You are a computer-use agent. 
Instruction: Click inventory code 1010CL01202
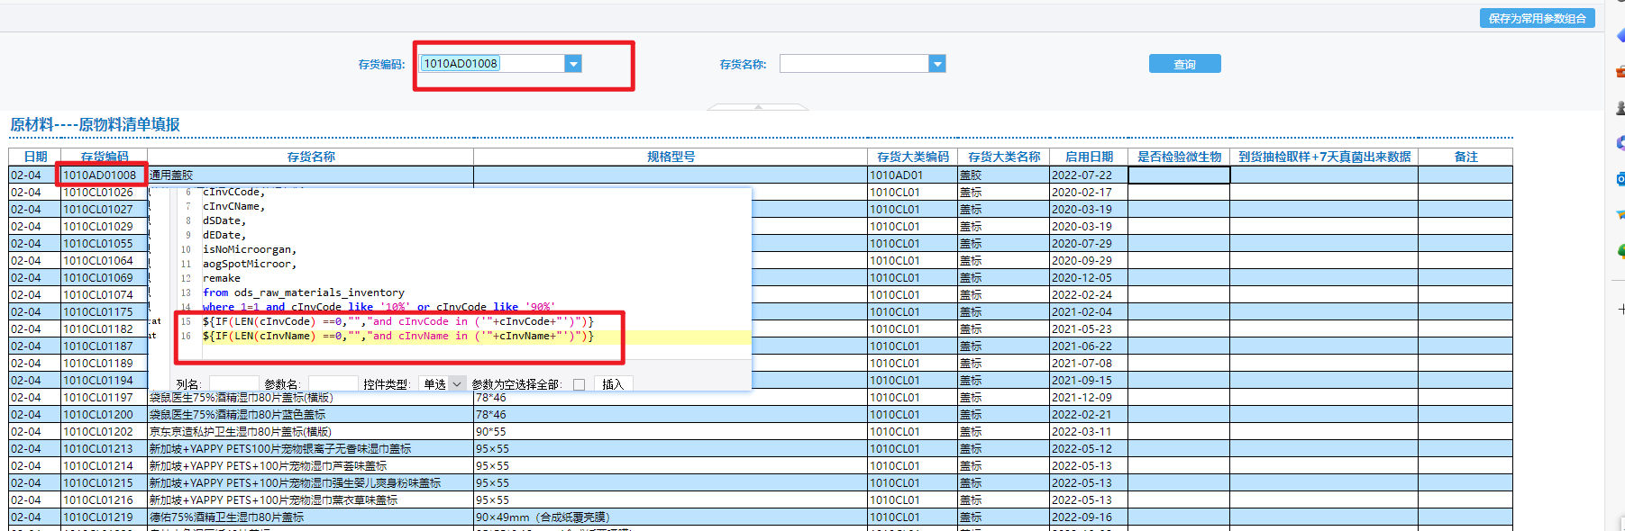[x=104, y=432]
